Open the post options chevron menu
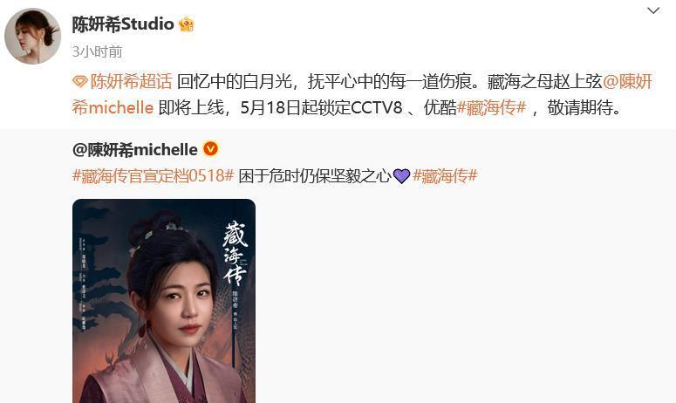This screenshot has width=676, height=403. (653, 10)
